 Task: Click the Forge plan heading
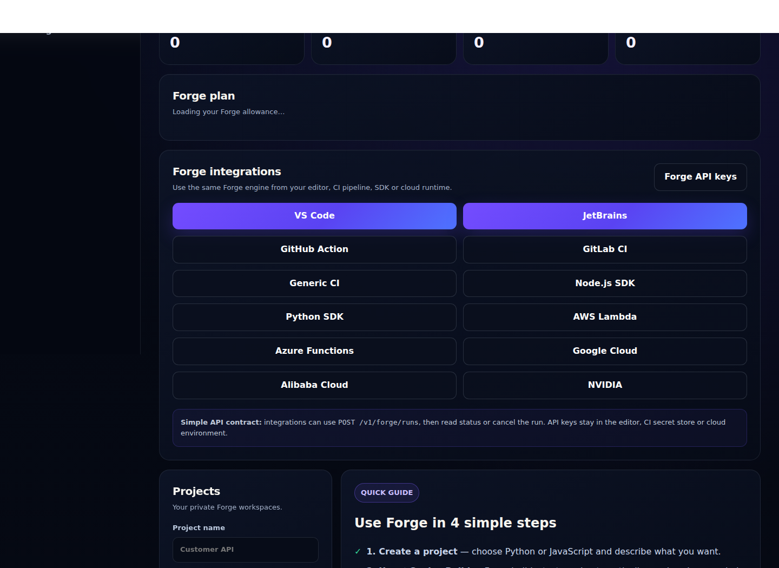point(203,96)
